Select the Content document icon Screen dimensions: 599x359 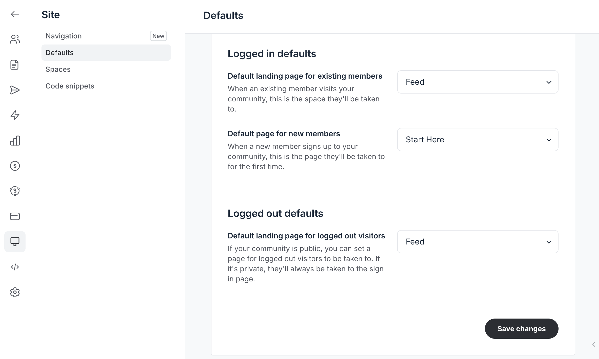tap(15, 65)
